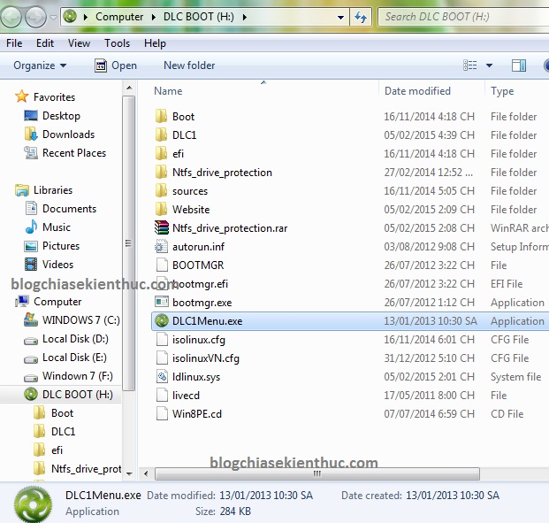This screenshot has height=523, width=549.
Task: Open the address bar history dropdown
Action: coord(340,17)
